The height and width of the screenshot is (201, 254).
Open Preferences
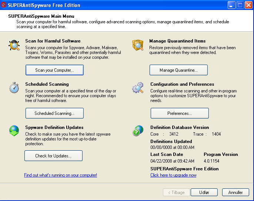(180, 113)
